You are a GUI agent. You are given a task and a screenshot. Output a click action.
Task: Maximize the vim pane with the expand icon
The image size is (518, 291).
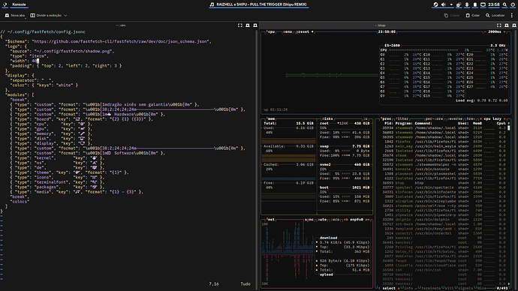tap(240, 25)
